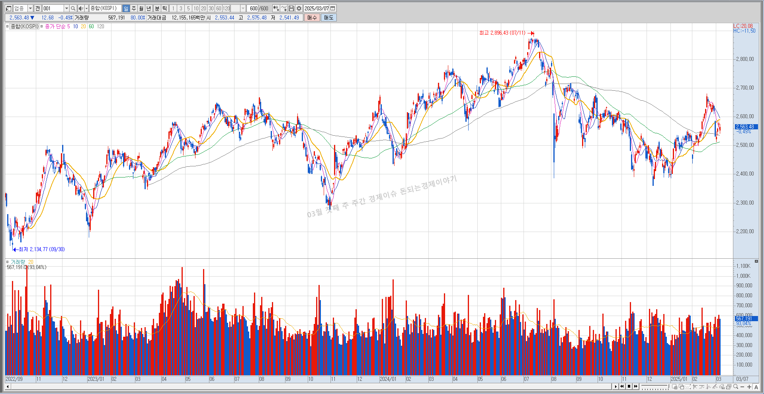
Task: Click the magnifier search icon beside code 001
Action: (73, 8)
